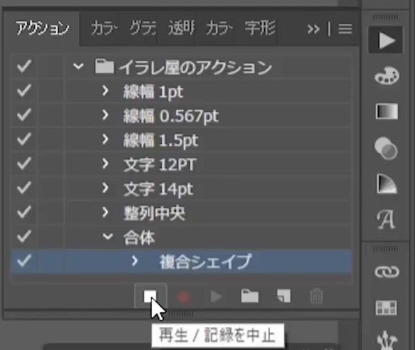Image resolution: width=415 pixels, height=350 pixels.
Task: Open the Gradient panel icon in dock
Action: (x=386, y=112)
